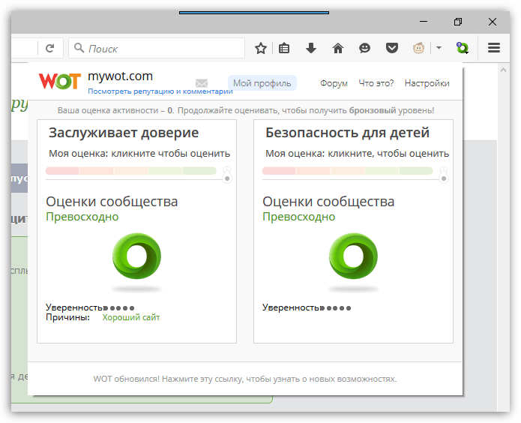Open the Pocket icon in toolbar
This screenshot has width=521, height=423.
click(392, 48)
